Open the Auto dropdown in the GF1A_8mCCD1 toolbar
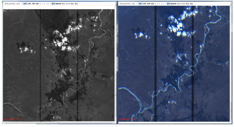Viewport: 234px width, 127px height. [x=134, y=4]
